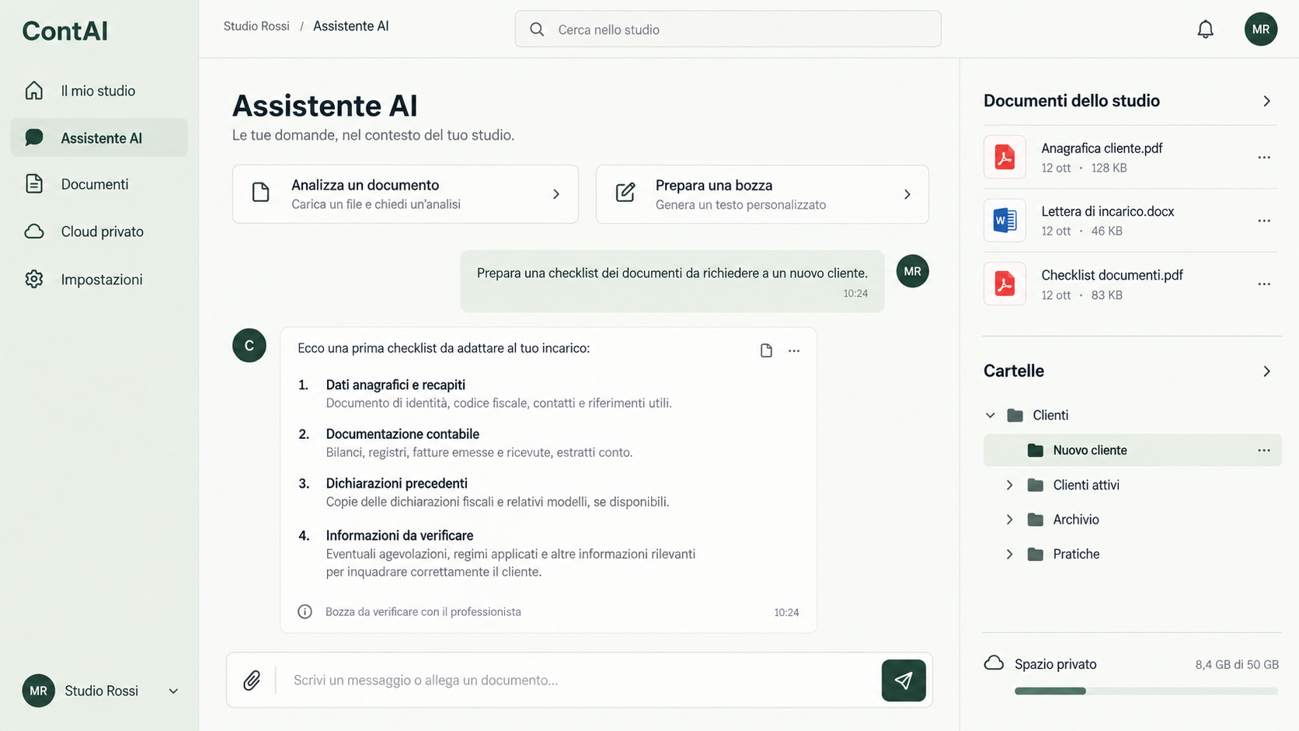Open options for Checklist documenti.pdf
This screenshot has width=1299, height=731.
[x=1264, y=284]
